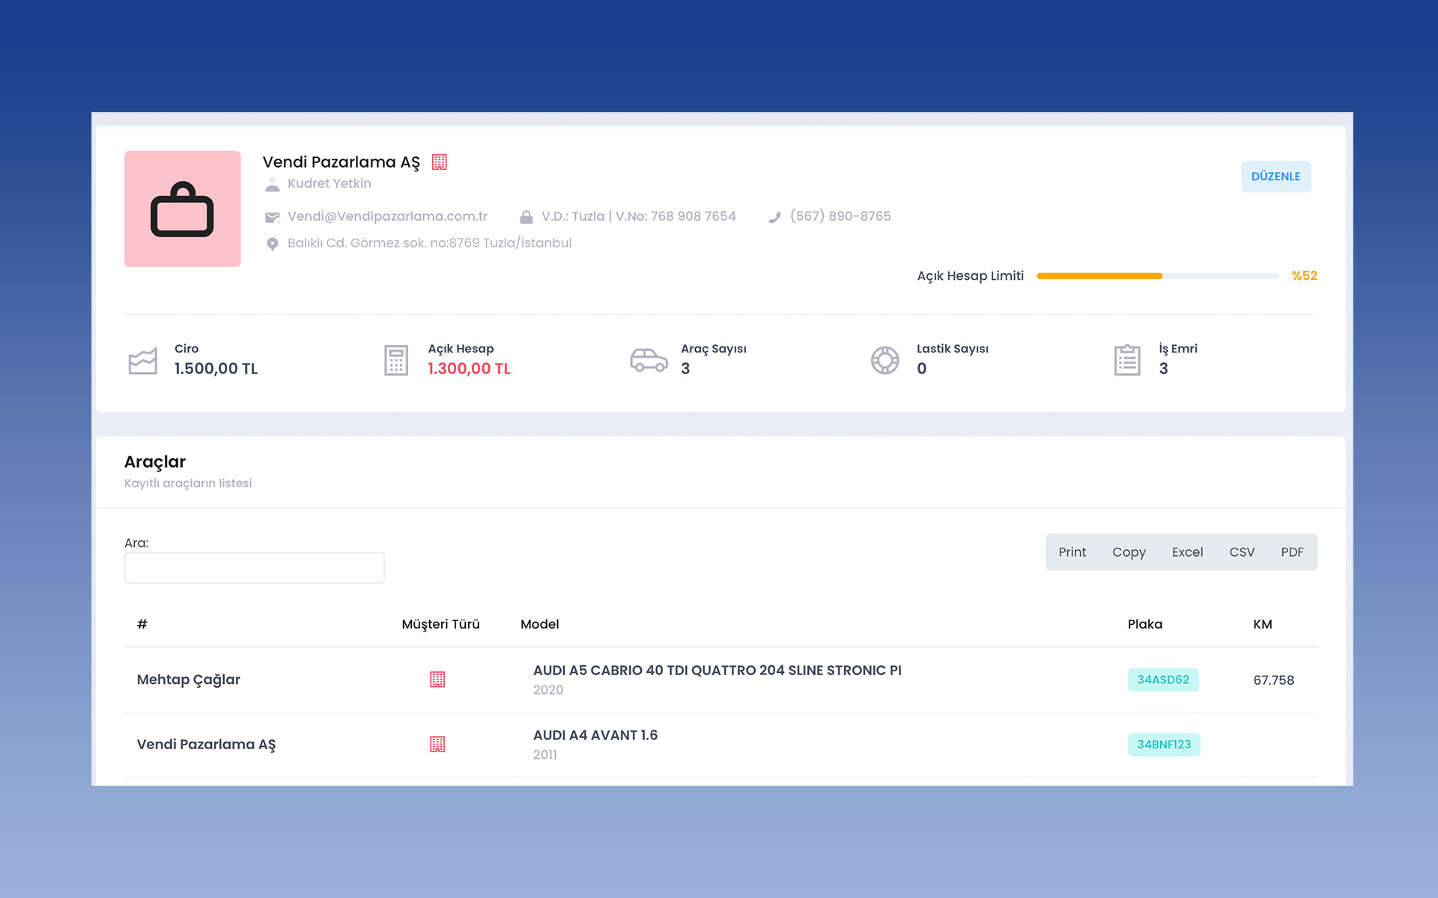Image resolution: width=1438 pixels, height=898 pixels.
Task: Click the Balıklı Cd. address text
Action: (429, 243)
